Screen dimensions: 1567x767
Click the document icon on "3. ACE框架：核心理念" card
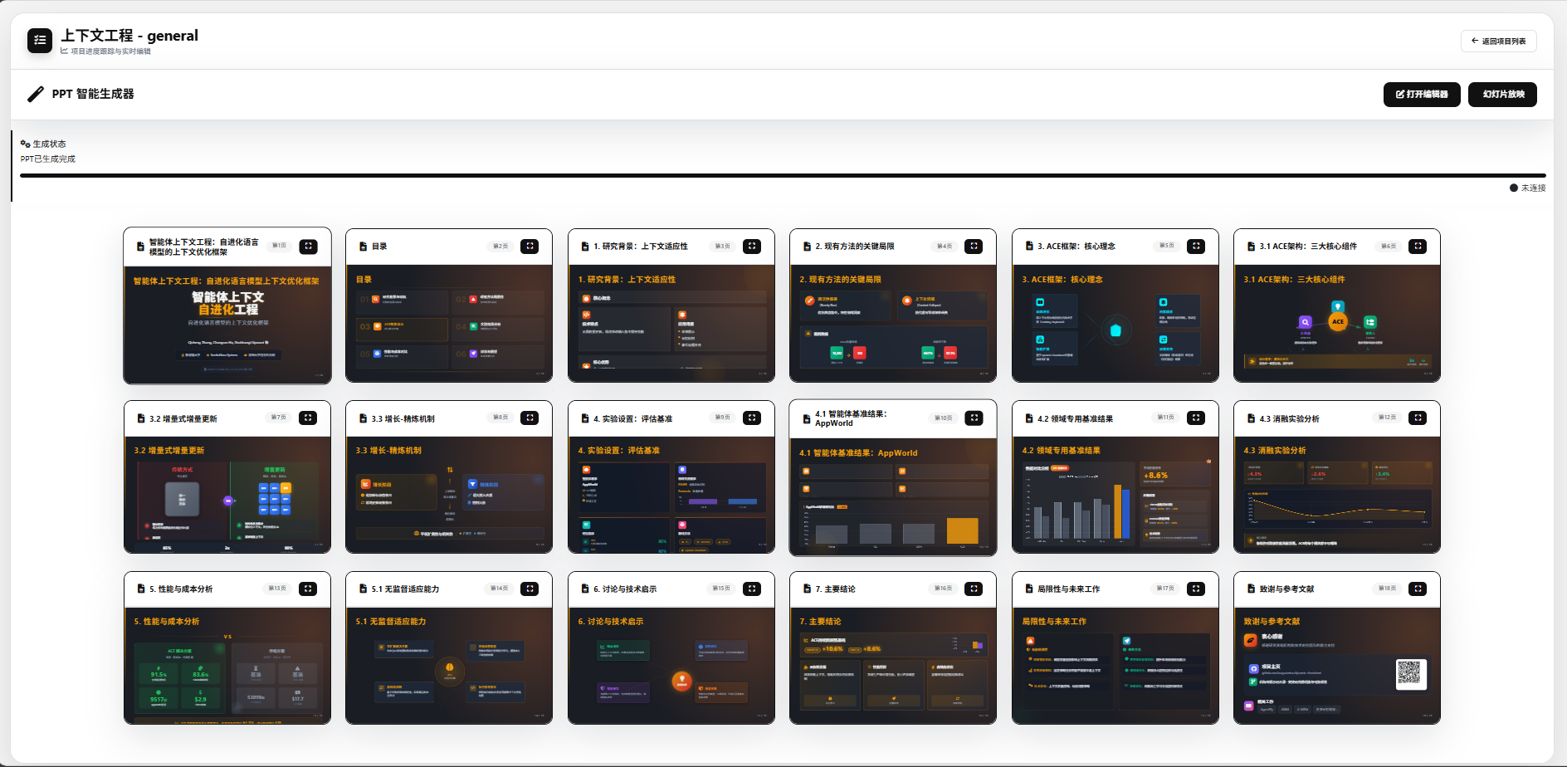(x=1028, y=246)
